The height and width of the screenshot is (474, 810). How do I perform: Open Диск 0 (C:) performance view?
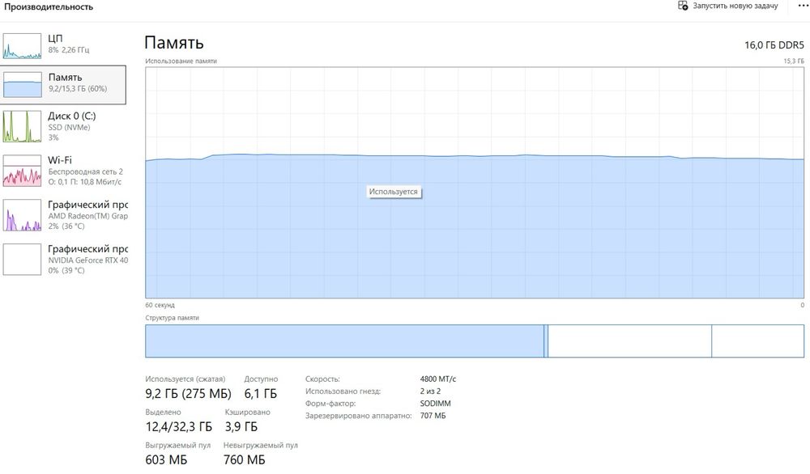click(63, 126)
